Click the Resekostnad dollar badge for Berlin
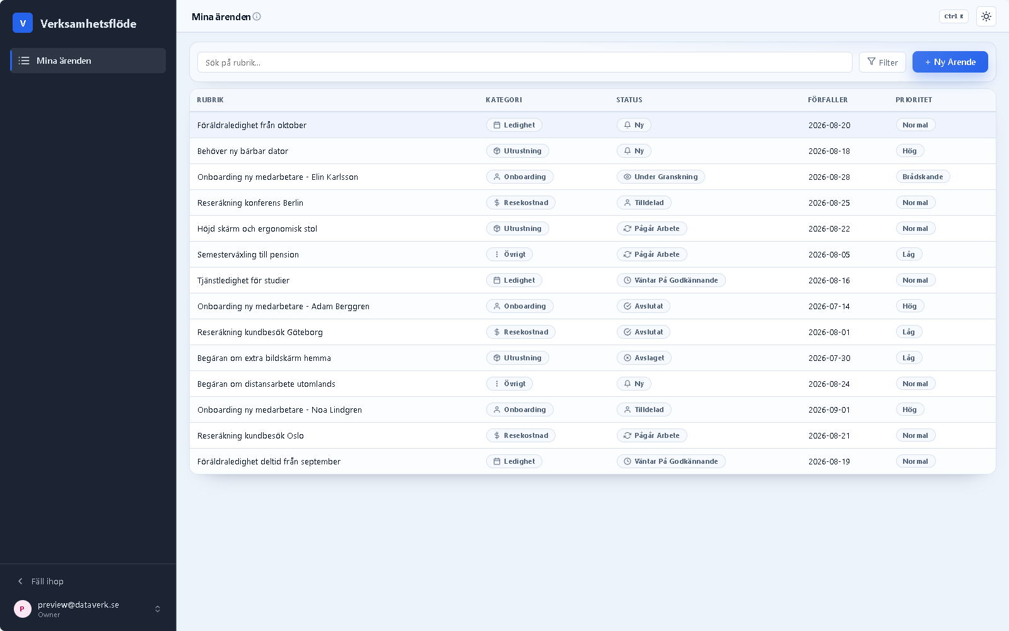The width and height of the screenshot is (1009, 631). [520, 203]
